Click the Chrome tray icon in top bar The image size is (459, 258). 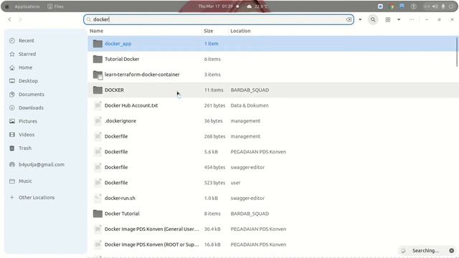pos(392,6)
